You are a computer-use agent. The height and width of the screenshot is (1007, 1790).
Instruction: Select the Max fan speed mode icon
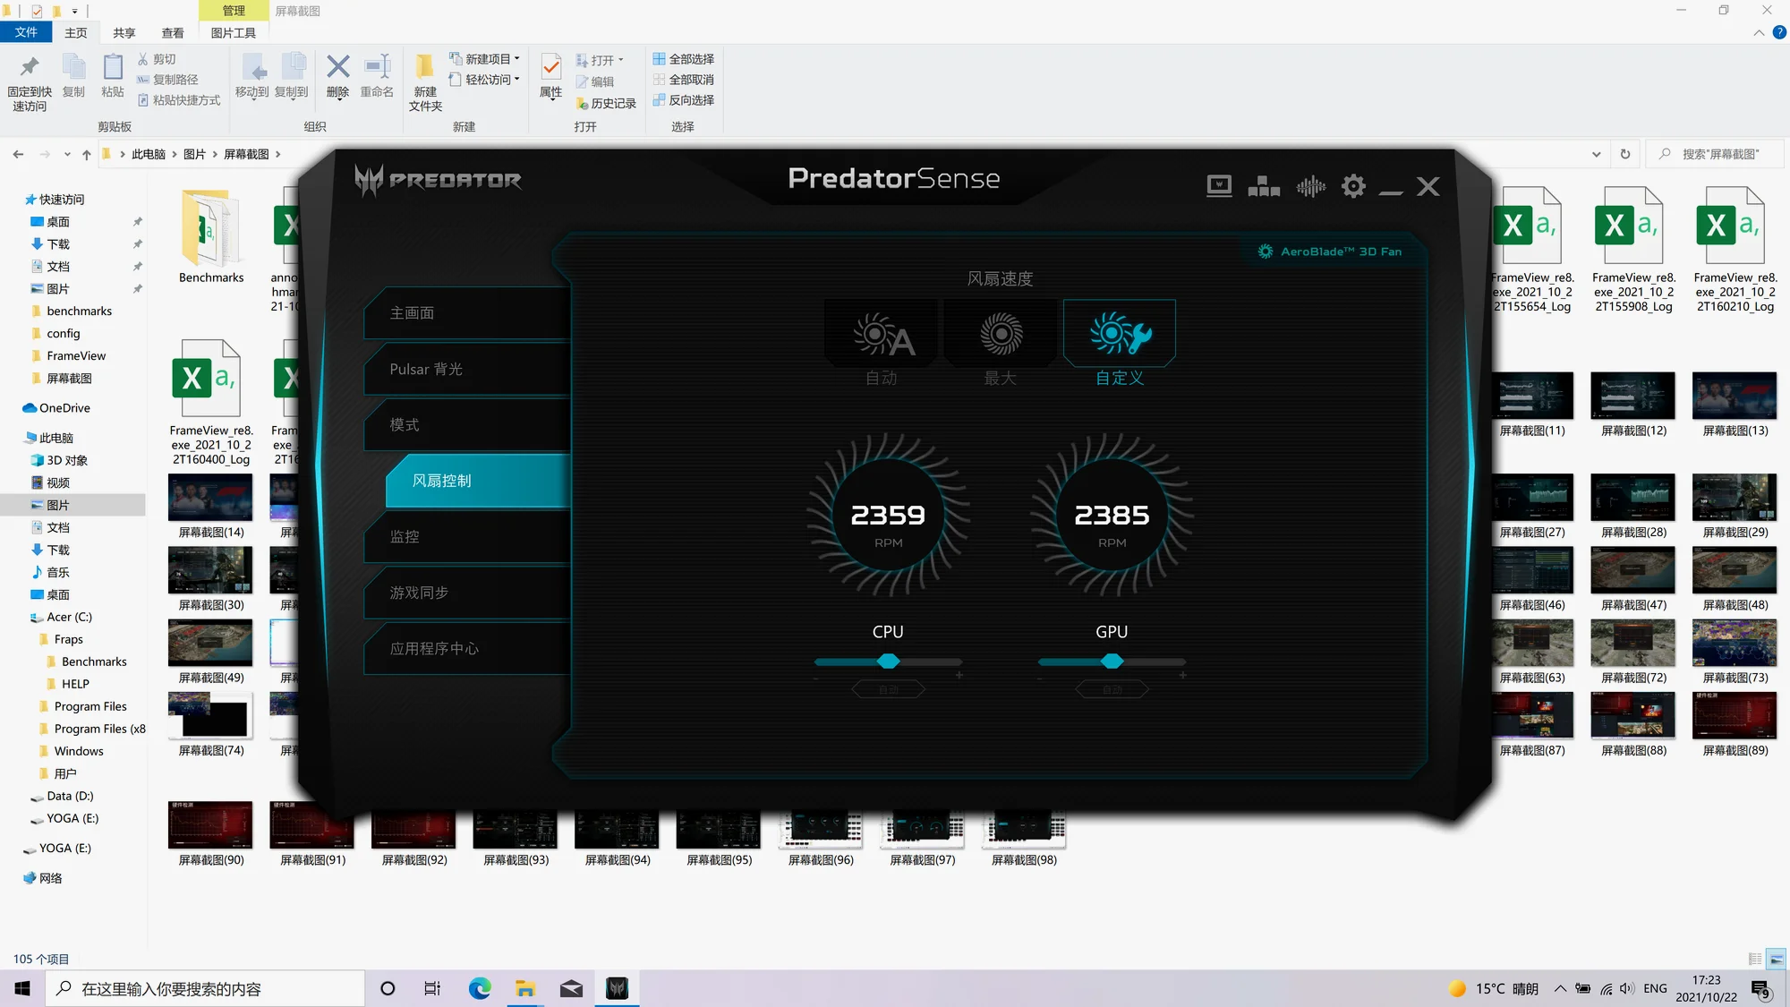(x=1001, y=334)
